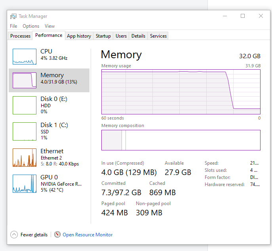Open the Users tab

pyautogui.click(x=121, y=36)
